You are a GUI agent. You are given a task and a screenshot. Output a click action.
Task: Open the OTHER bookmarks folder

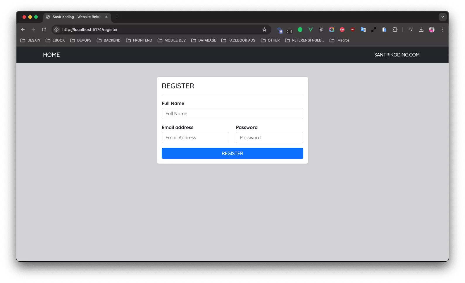point(270,40)
